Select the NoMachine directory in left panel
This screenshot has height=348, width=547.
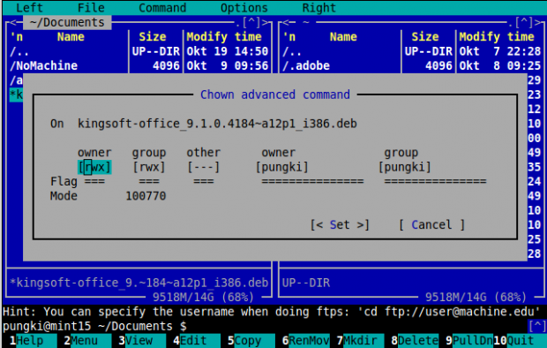click(x=43, y=65)
